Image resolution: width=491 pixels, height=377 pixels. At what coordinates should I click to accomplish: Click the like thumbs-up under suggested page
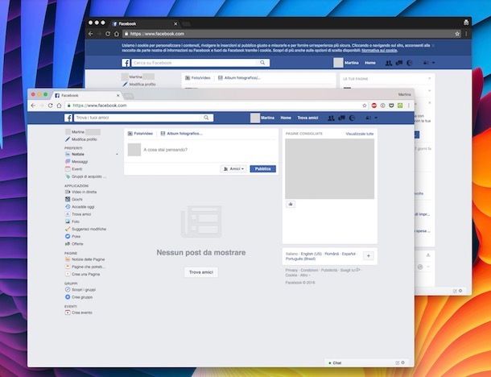pyautogui.click(x=291, y=205)
